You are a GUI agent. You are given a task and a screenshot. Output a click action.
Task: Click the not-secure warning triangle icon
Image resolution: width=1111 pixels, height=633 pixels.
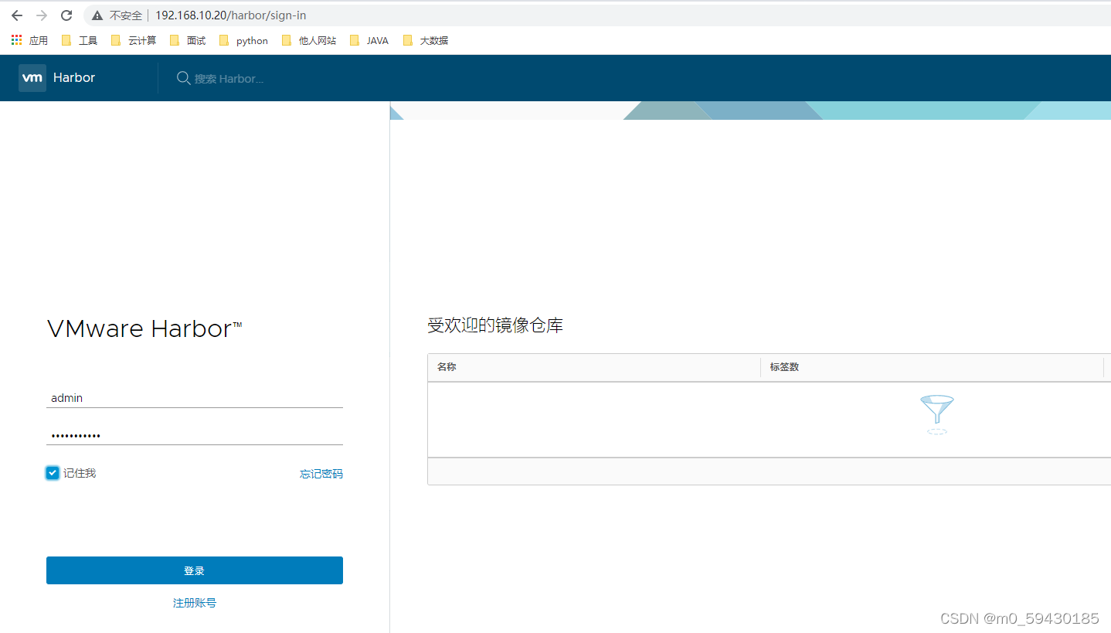[97, 15]
